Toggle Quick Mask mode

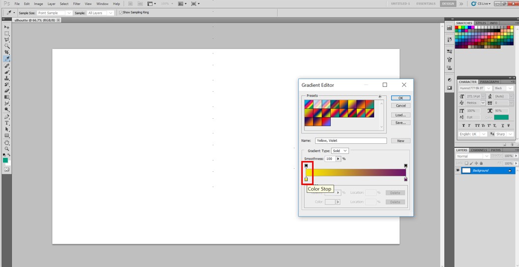pos(6,169)
